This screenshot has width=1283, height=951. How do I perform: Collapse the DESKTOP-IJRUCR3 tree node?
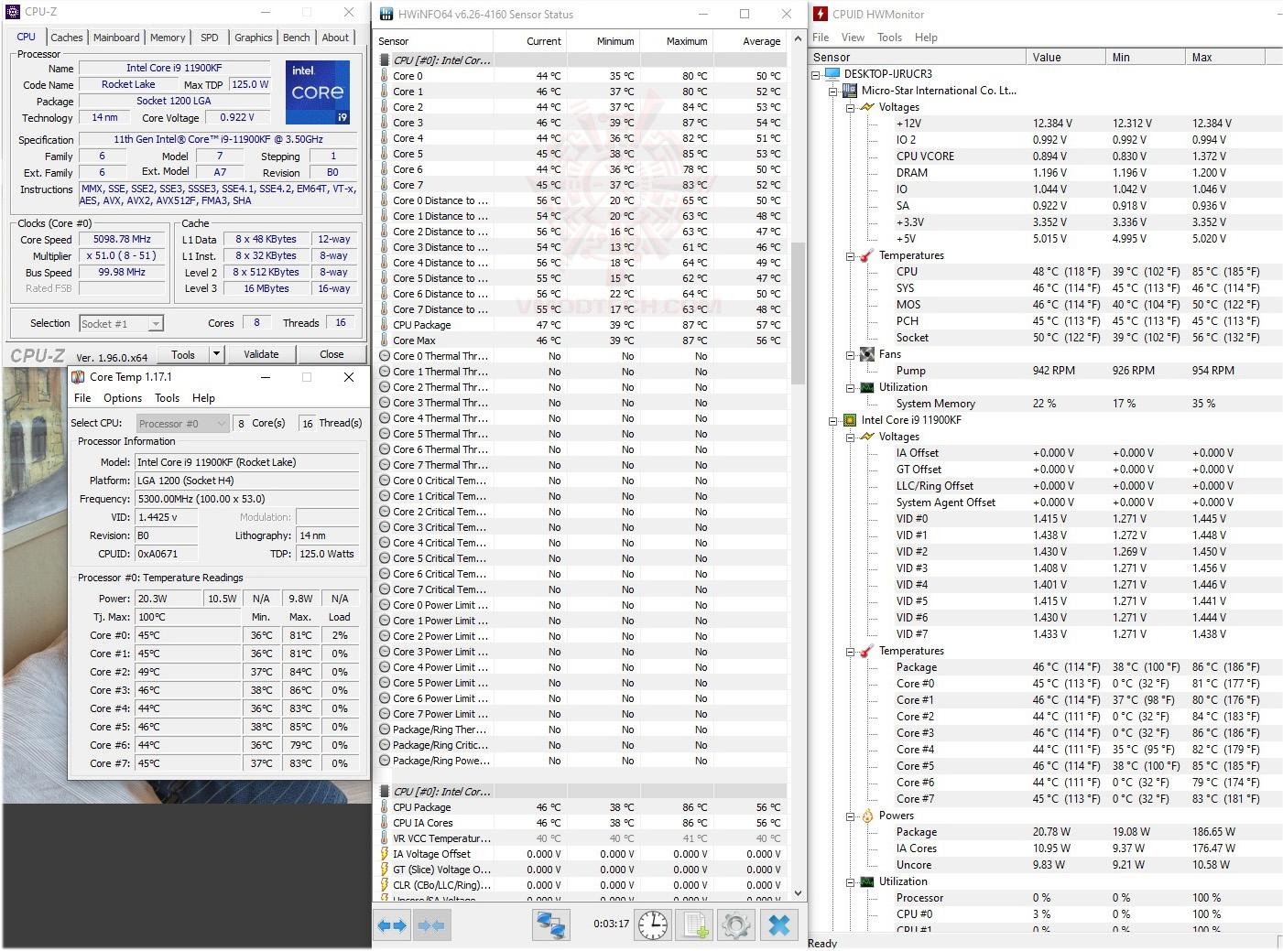click(816, 74)
